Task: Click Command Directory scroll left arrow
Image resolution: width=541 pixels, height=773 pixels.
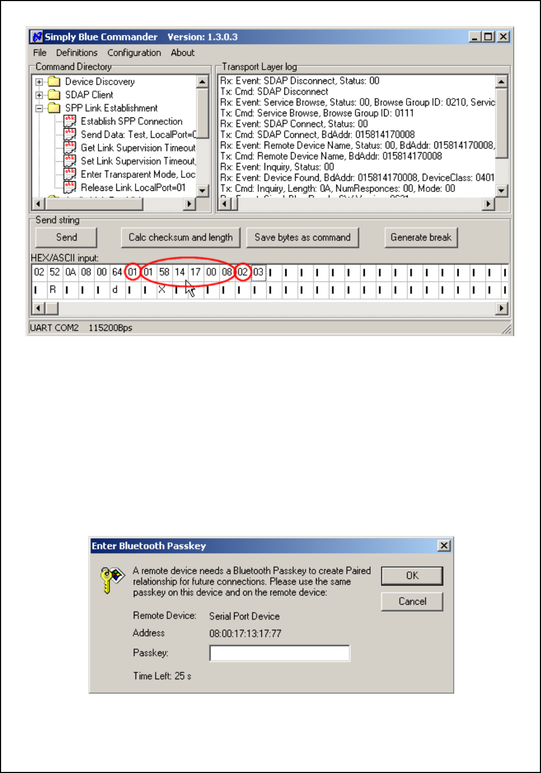Action: point(38,204)
